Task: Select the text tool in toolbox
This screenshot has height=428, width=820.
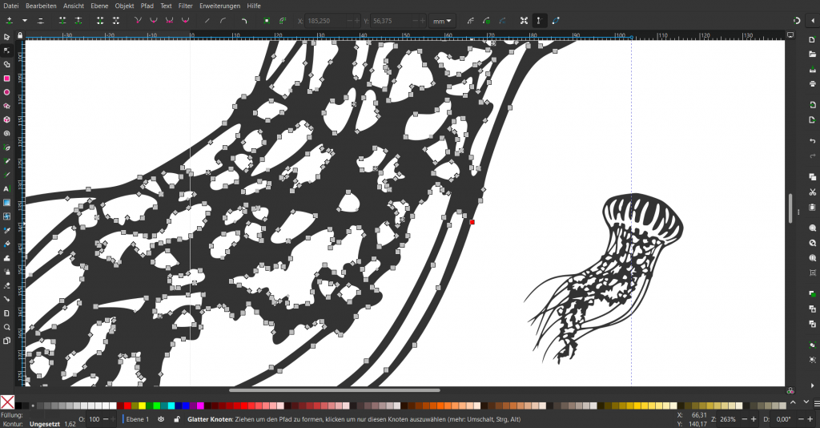Action: click(6, 188)
